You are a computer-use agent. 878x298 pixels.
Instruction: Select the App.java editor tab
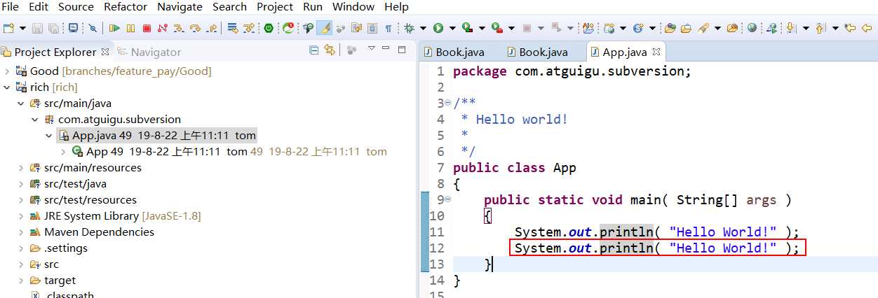(x=625, y=52)
